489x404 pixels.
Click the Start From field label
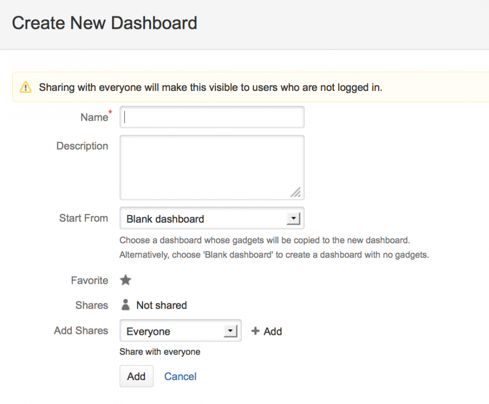click(83, 218)
